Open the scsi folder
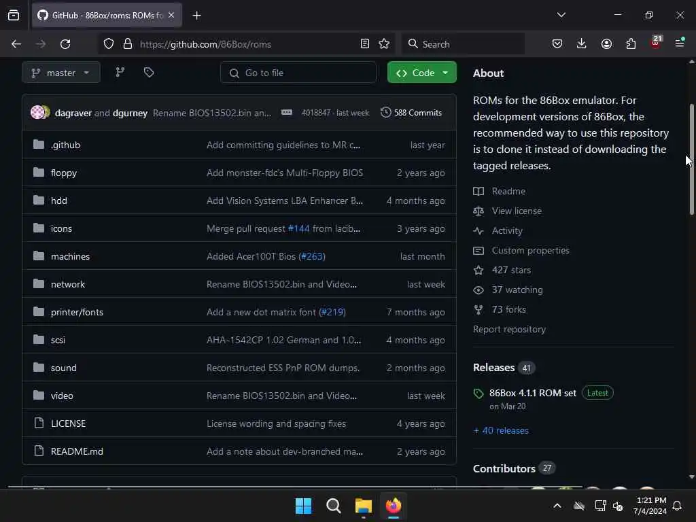This screenshot has width=696, height=522. [58, 340]
